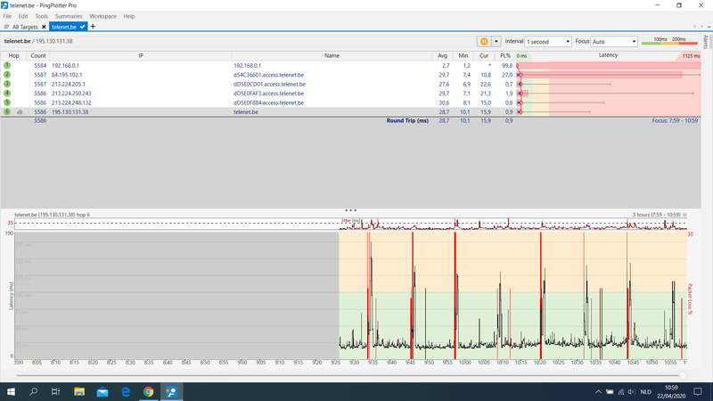Close the All Targets tab

point(43,27)
